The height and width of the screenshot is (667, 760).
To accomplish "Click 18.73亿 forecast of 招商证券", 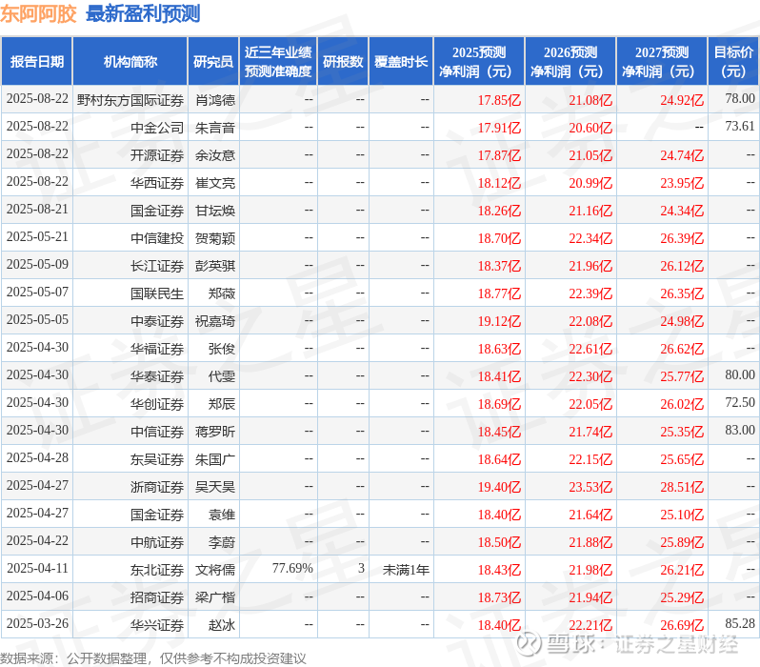I will (x=499, y=598).
